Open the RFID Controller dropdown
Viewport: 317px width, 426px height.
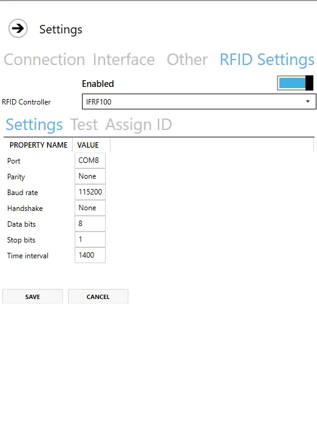(199, 101)
